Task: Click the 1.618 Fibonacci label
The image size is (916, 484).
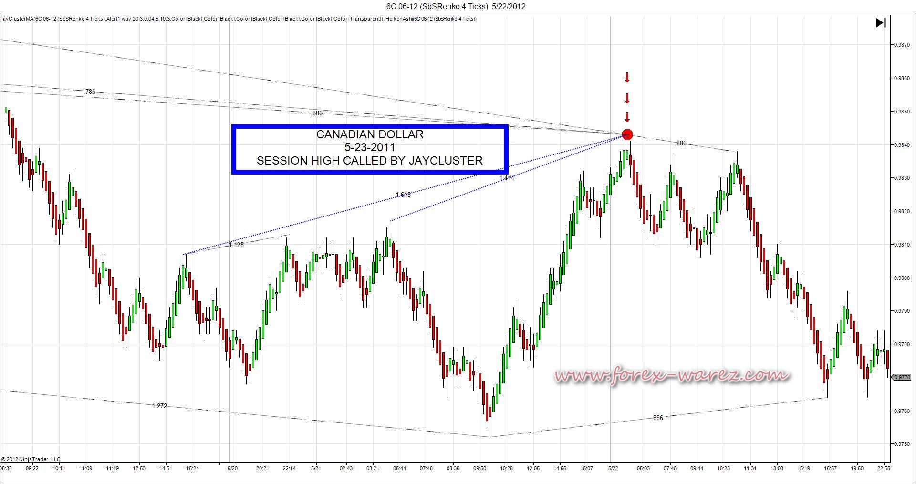Action: [403, 195]
